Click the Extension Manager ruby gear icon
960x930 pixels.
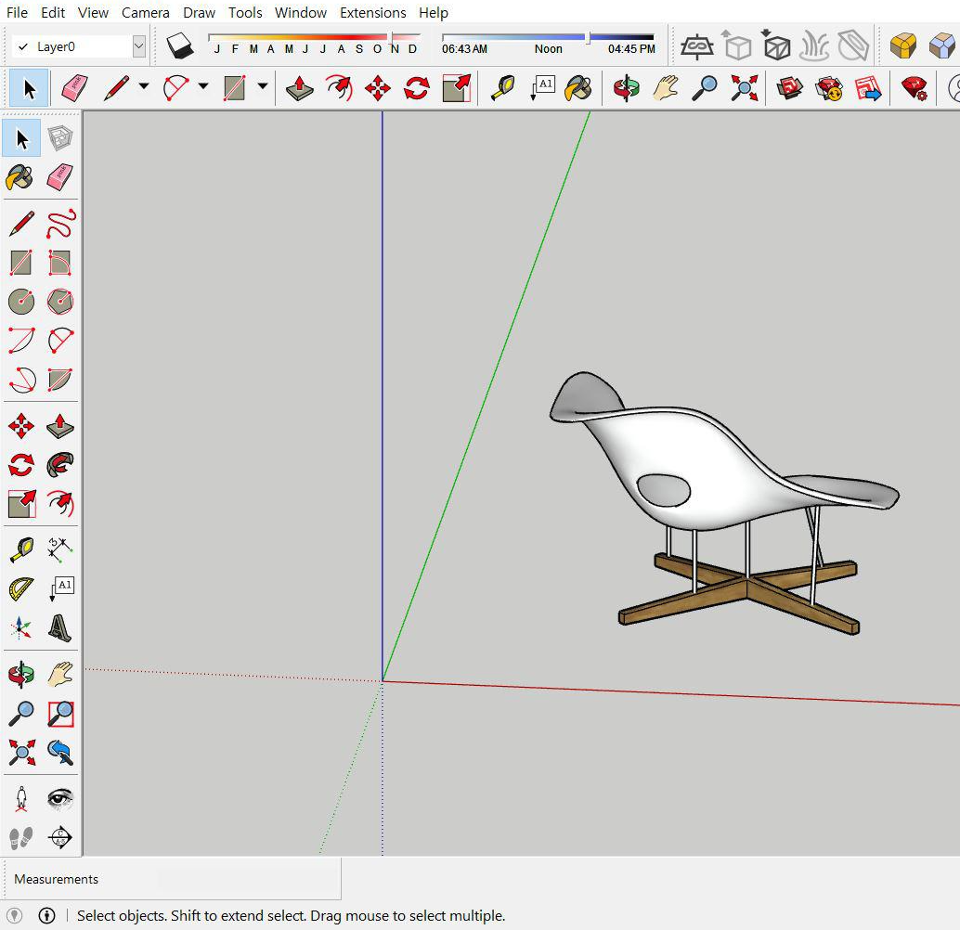click(x=915, y=89)
